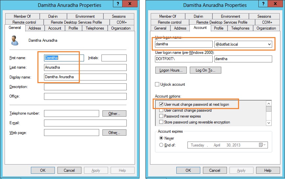
Task: Select the End of radio button
Action: pos(161,145)
